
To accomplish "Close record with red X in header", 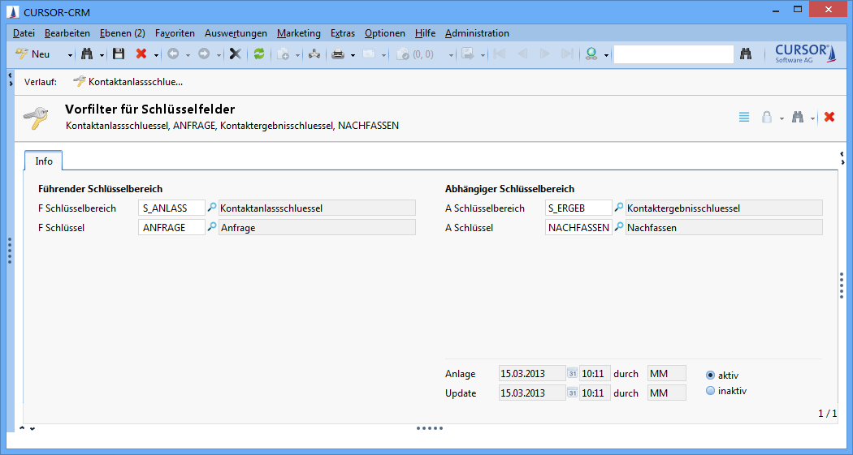I will (829, 117).
